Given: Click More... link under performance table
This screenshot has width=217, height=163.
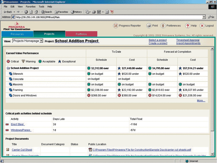Looking at the screenshot, I should pyautogui.click(x=201, y=101).
